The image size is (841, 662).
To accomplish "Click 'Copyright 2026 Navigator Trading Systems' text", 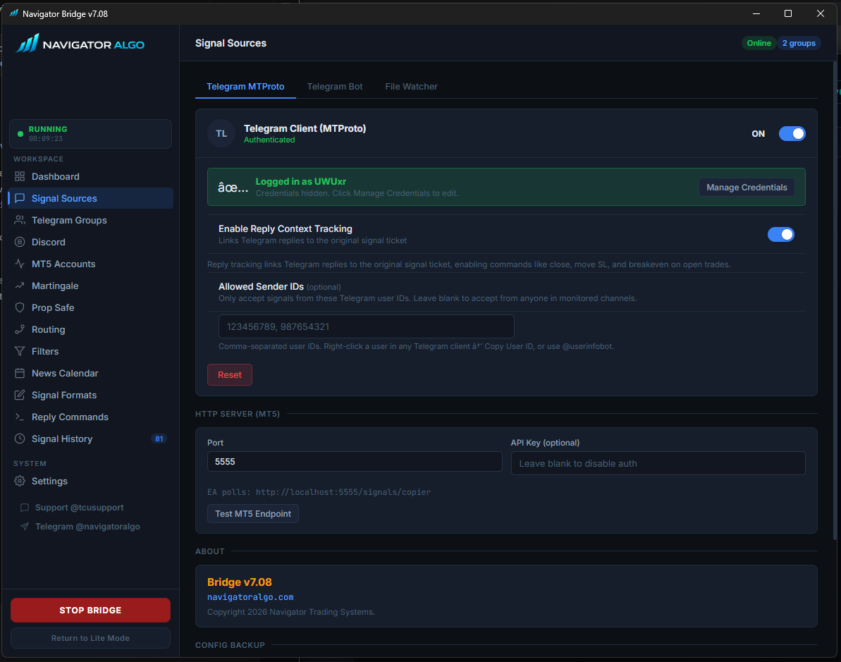I will click(x=291, y=612).
